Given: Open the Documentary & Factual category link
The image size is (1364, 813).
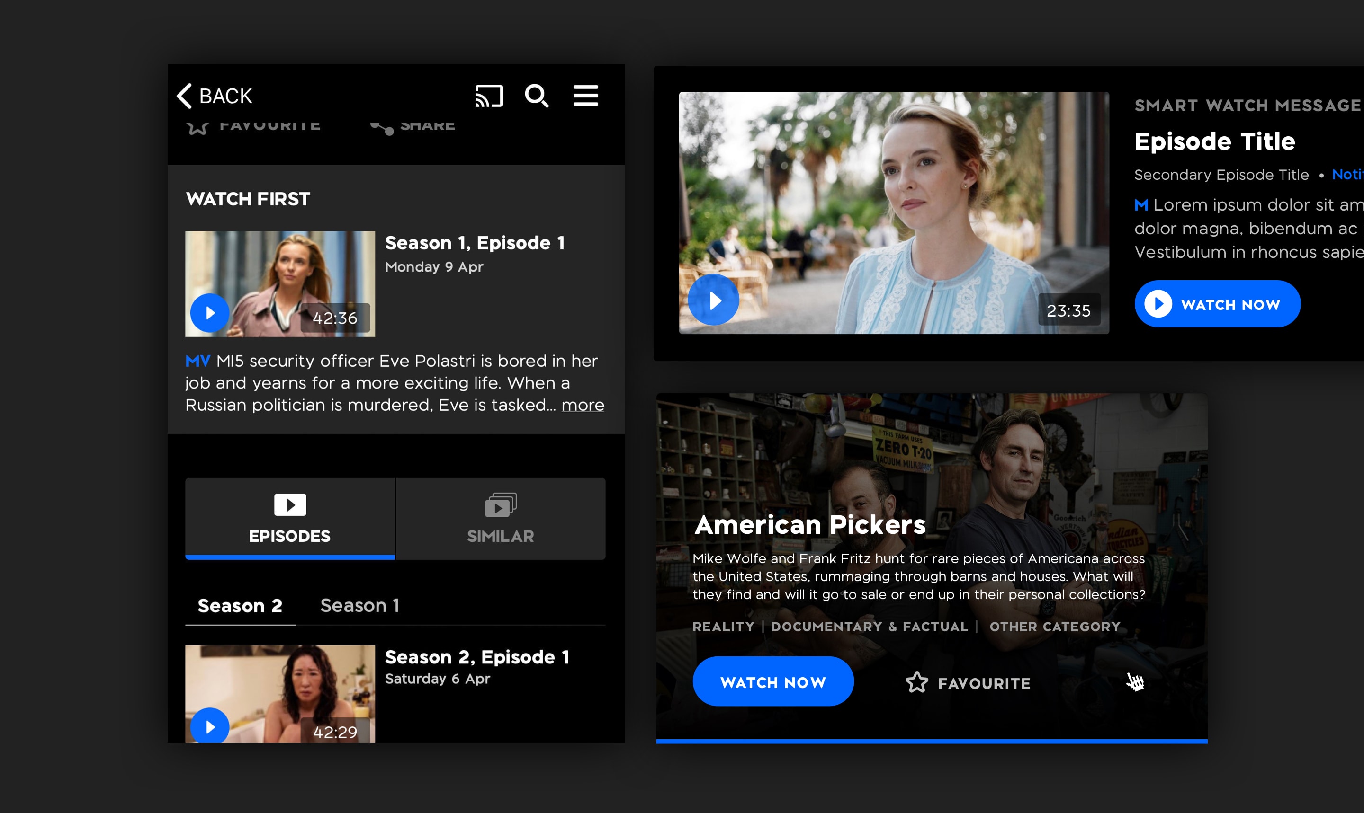Looking at the screenshot, I should pyautogui.click(x=870, y=627).
